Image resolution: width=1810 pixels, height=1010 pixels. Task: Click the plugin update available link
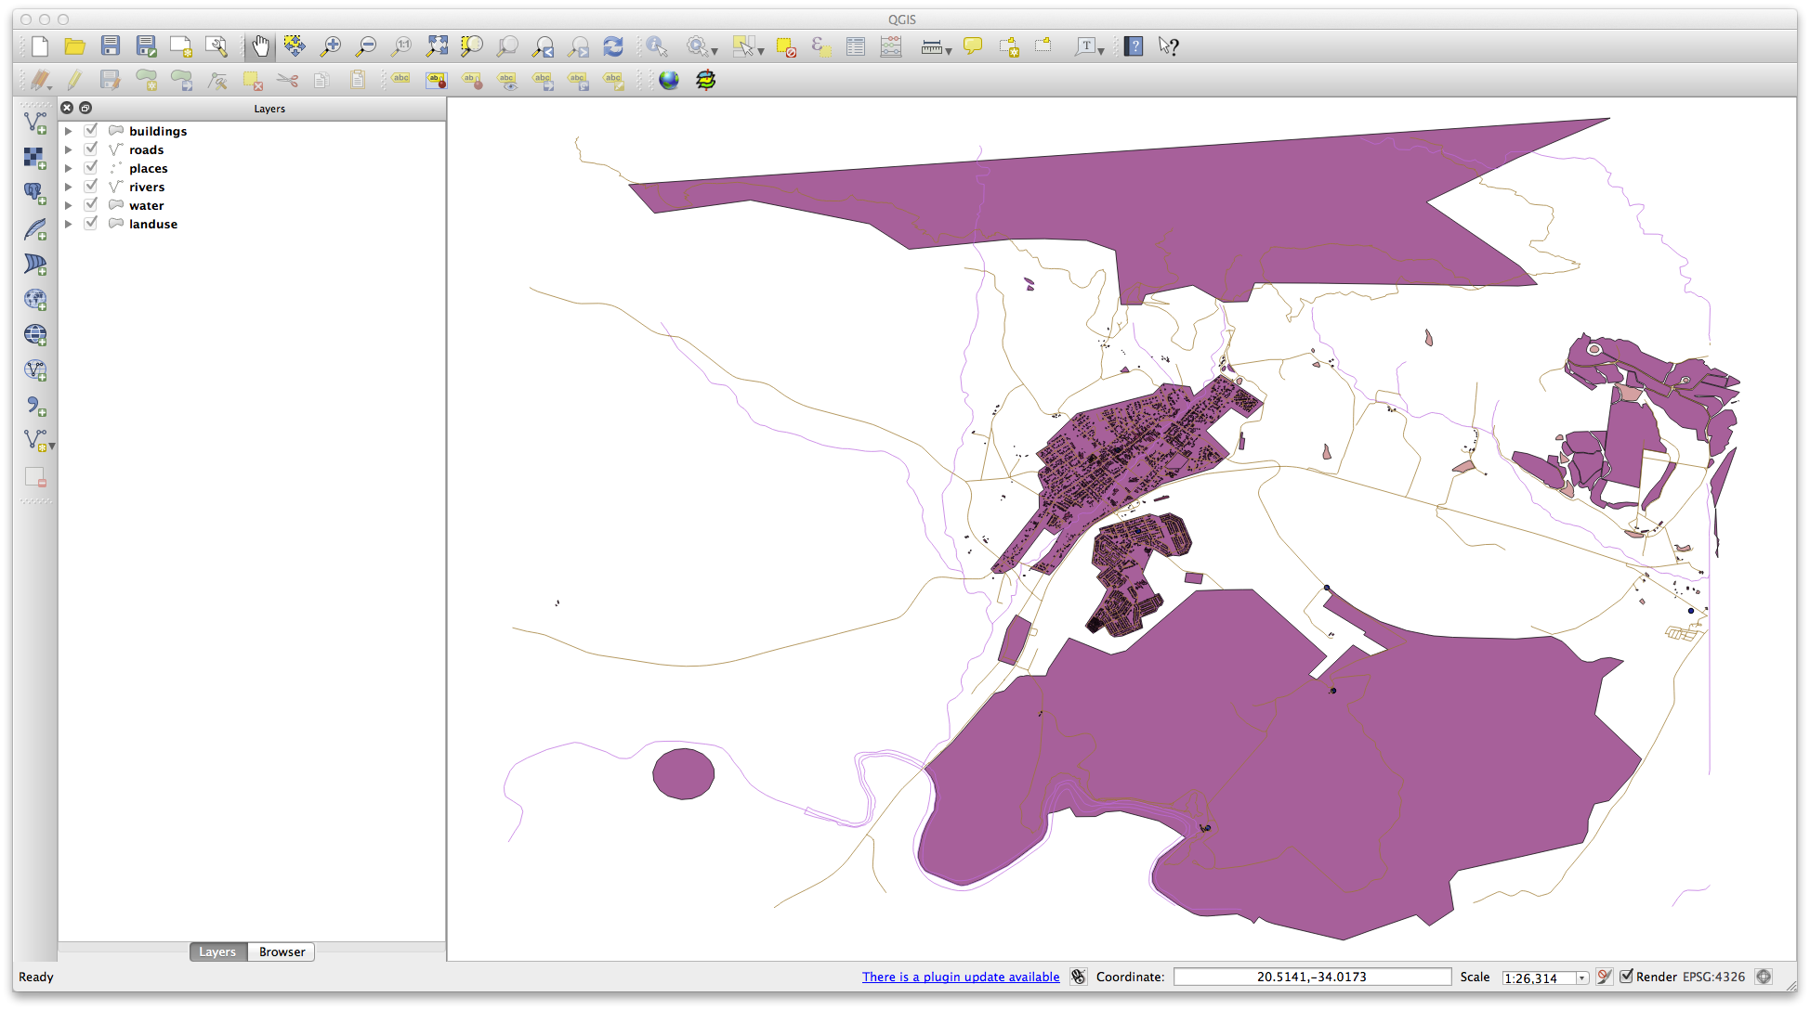960,977
